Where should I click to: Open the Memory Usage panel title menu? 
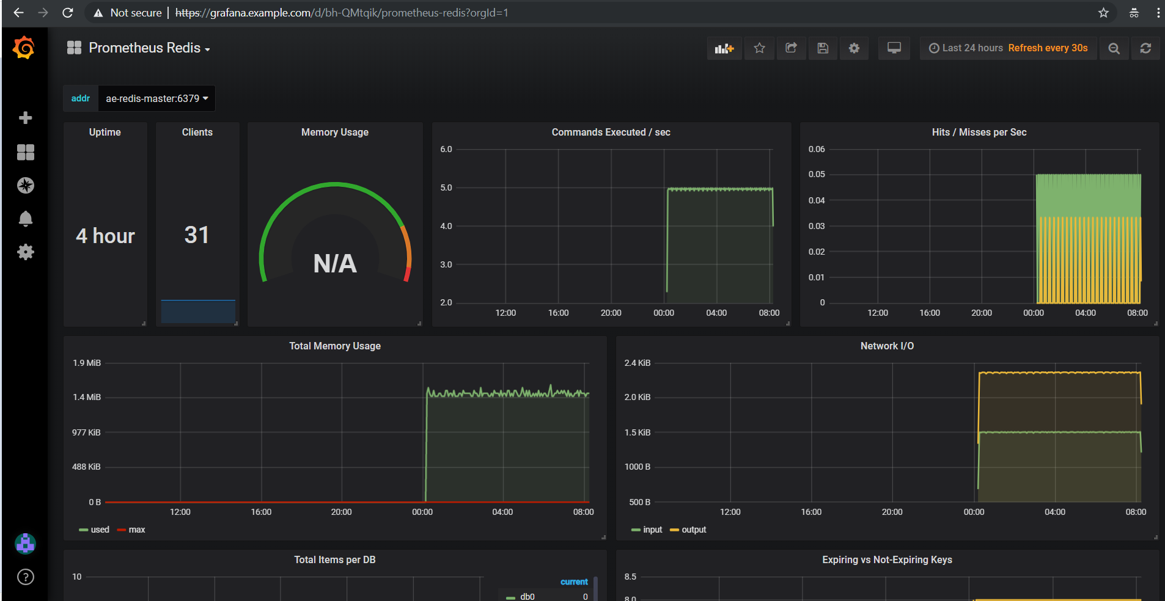point(335,132)
